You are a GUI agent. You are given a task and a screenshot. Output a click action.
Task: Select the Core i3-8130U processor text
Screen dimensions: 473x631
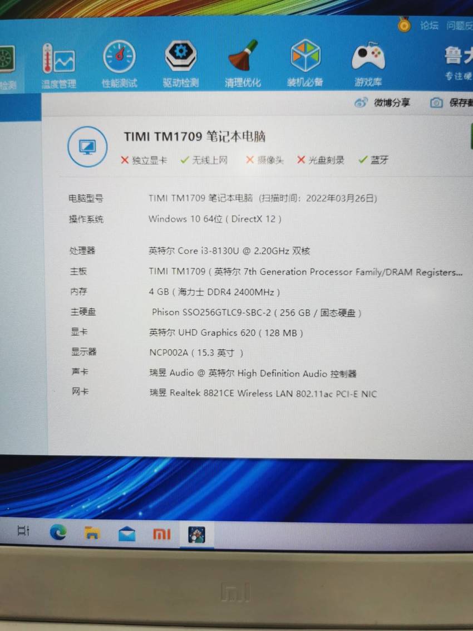(x=229, y=251)
